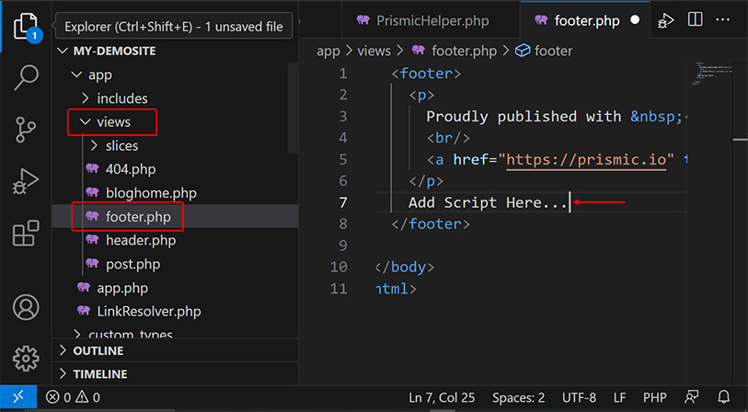This screenshot has height=412, width=748.
Task: Change file encoding via UTF-8
Action: click(579, 397)
